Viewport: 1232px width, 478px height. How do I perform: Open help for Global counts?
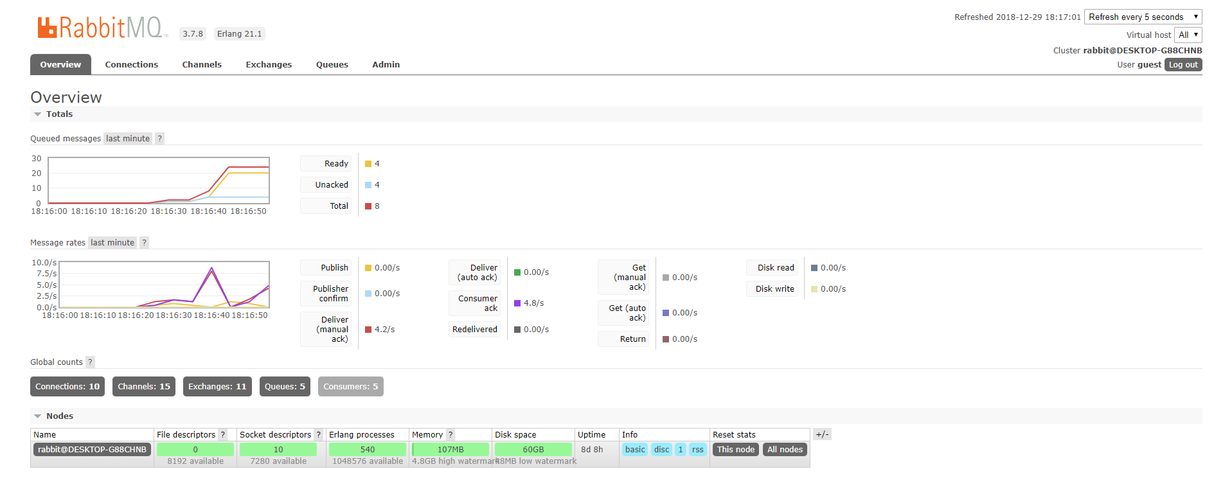tap(91, 362)
